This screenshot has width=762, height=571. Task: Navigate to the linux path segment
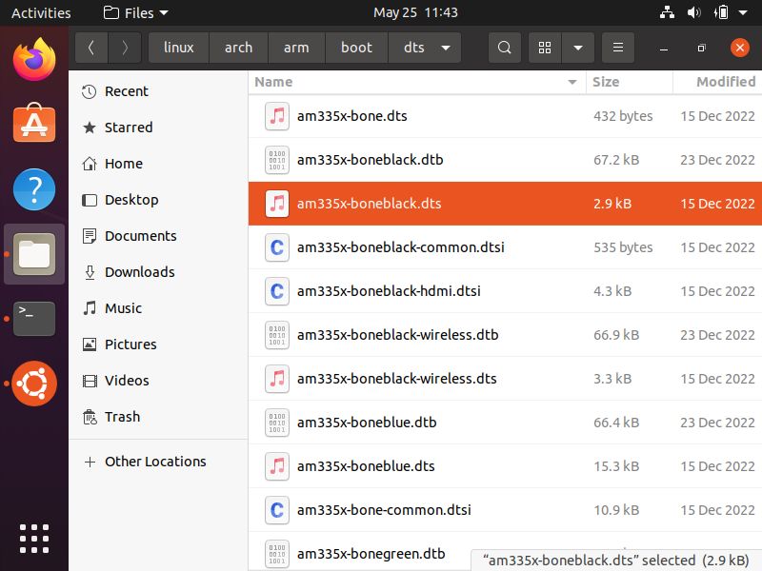coord(178,48)
